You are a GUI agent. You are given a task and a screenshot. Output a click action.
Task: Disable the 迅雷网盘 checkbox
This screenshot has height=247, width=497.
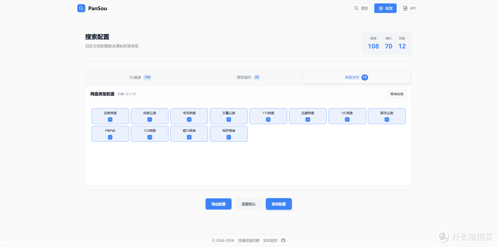pyautogui.click(x=308, y=120)
